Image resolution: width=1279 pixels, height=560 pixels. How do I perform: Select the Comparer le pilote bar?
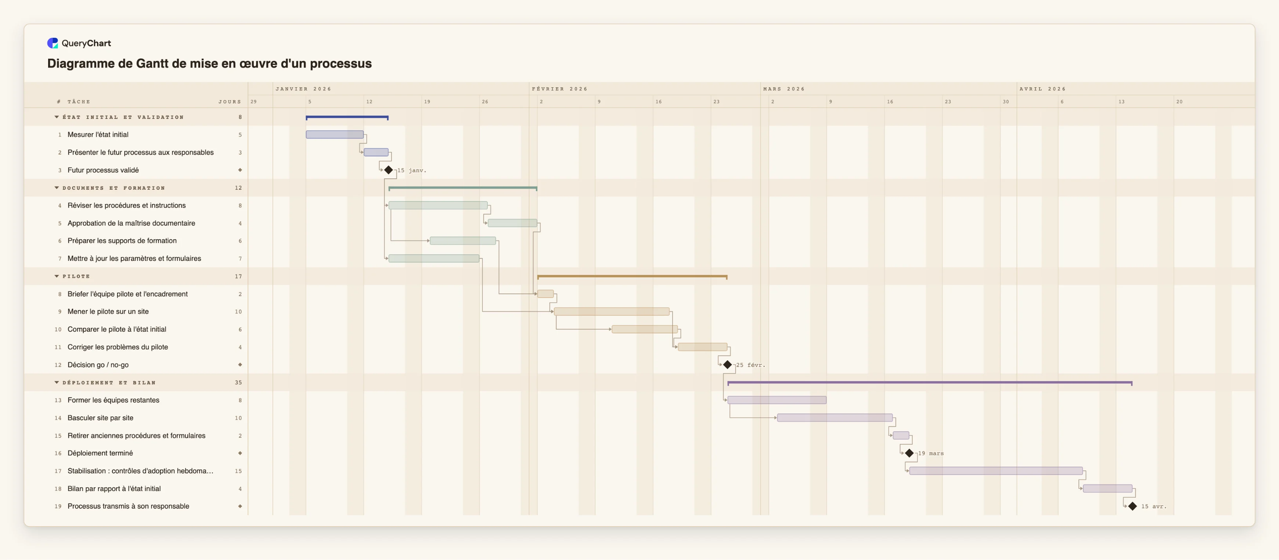click(x=645, y=329)
